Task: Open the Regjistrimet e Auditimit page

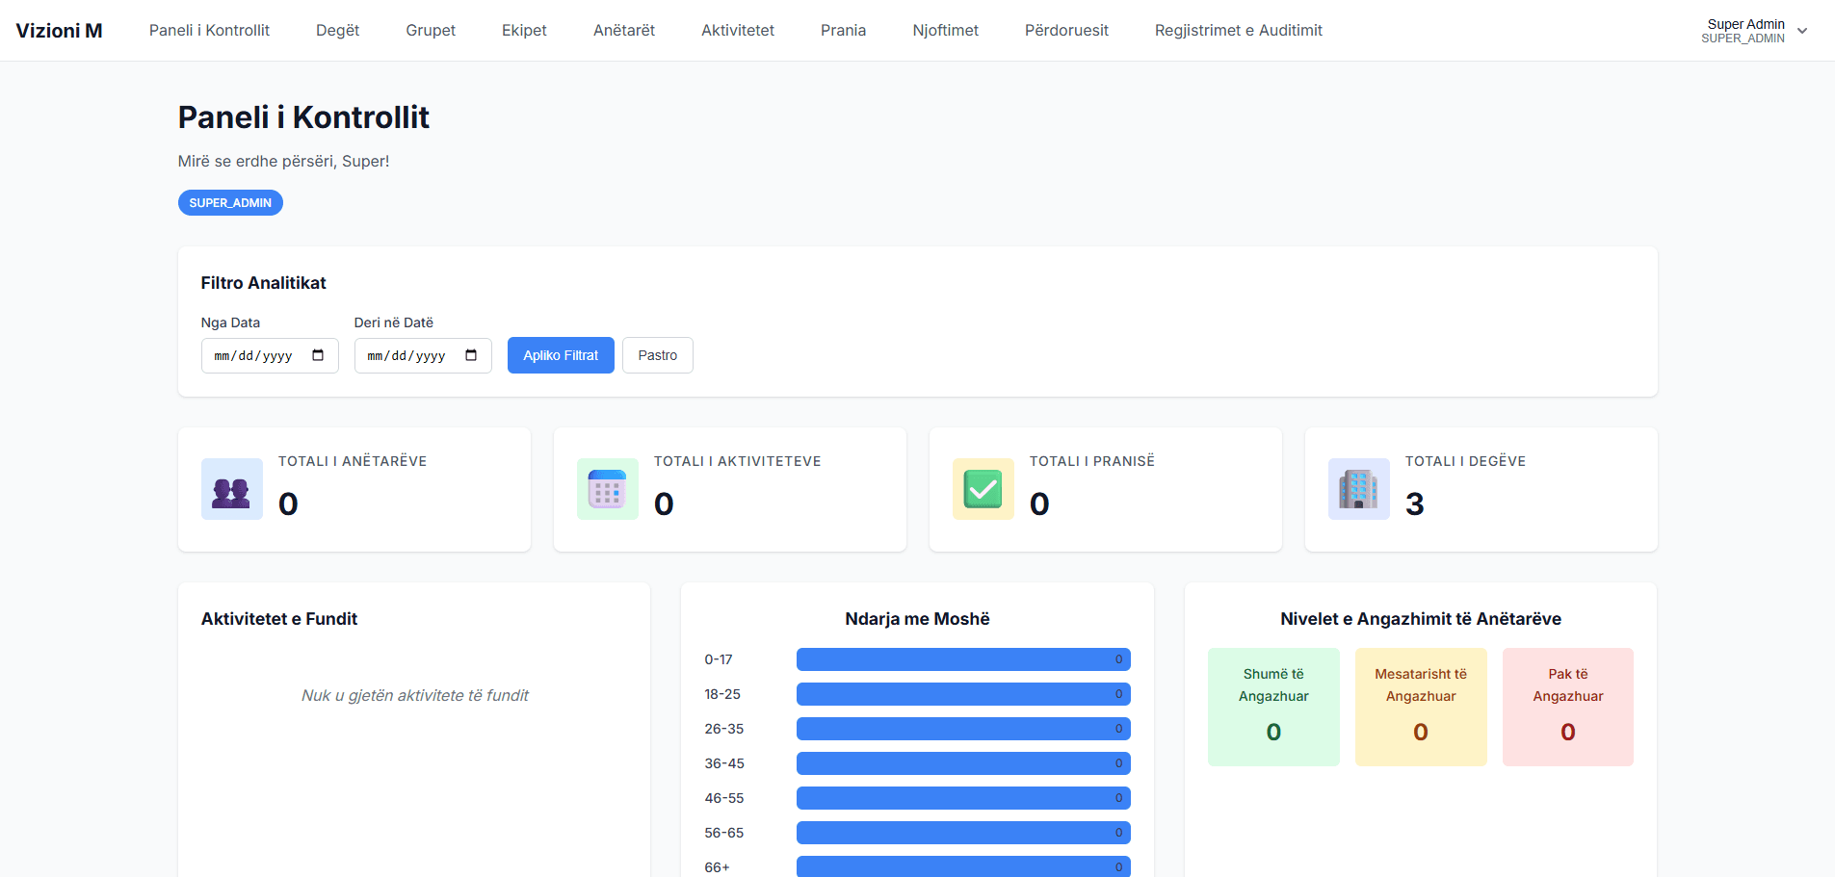Action: click(x=1239, y=30)
